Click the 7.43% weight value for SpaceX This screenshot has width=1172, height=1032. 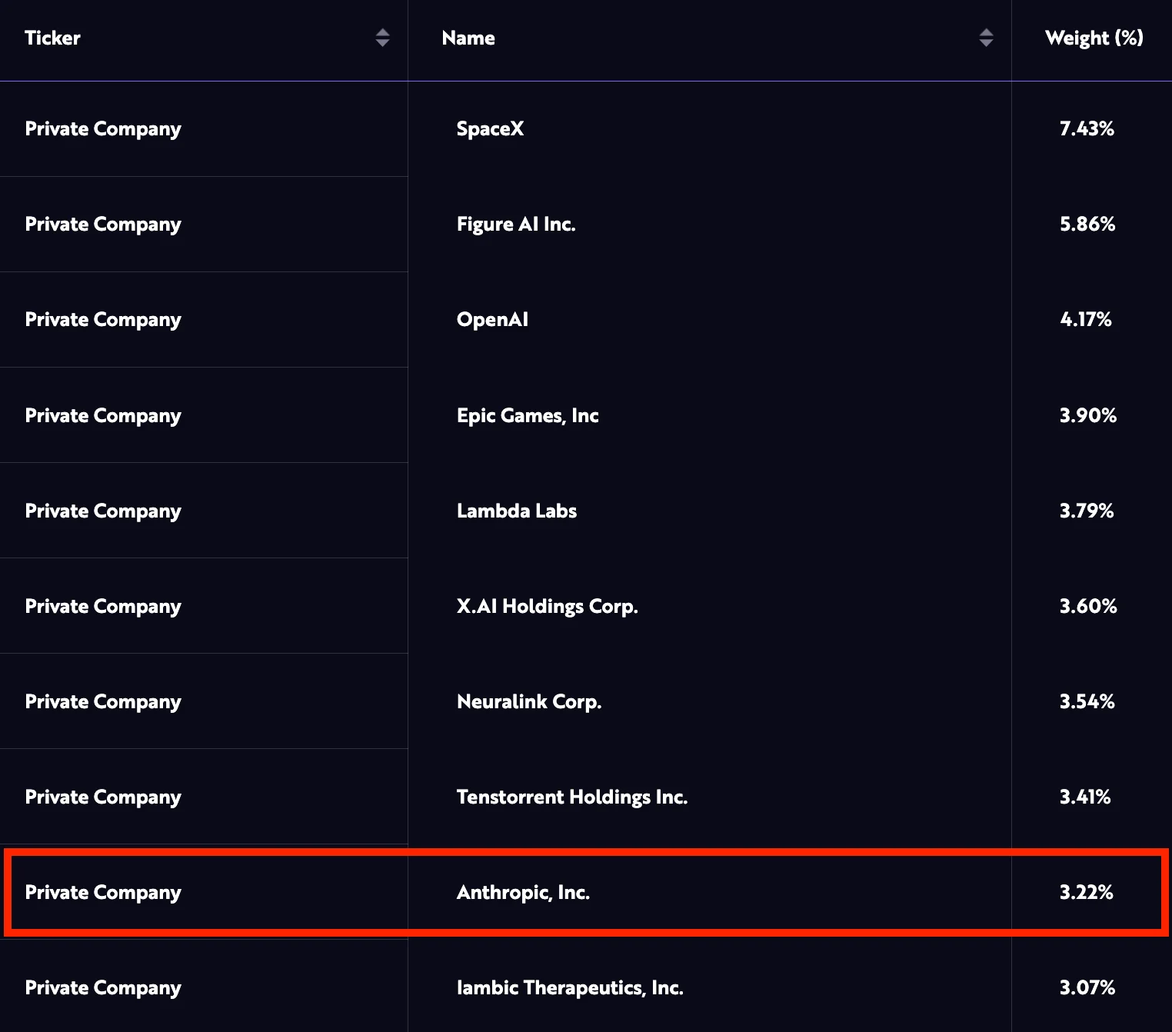click(1087, 128)
